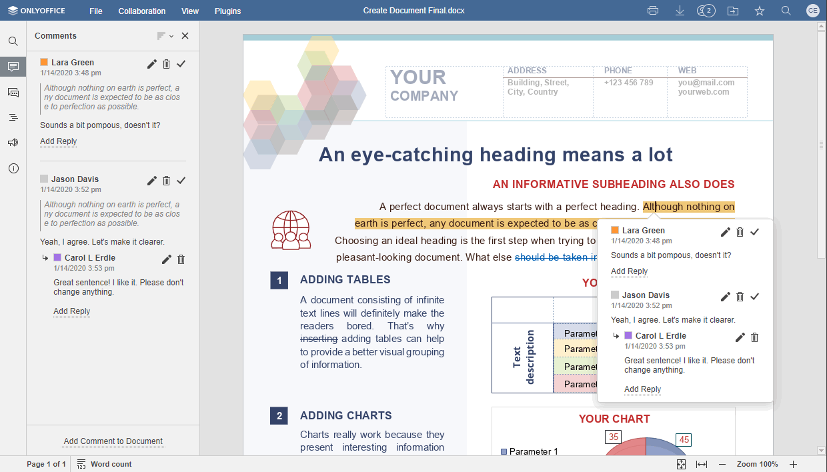827x472 pixels.
Task: Download the file with the download icon
Action: [x=680, y=11]
